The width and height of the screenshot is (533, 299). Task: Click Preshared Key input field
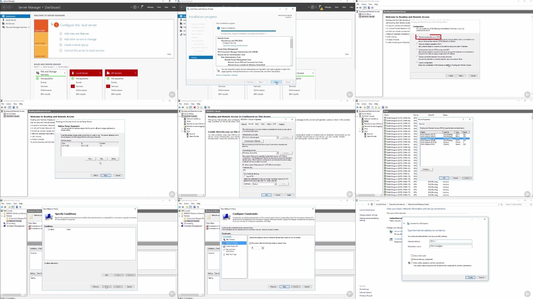click(x=267, y=170)
